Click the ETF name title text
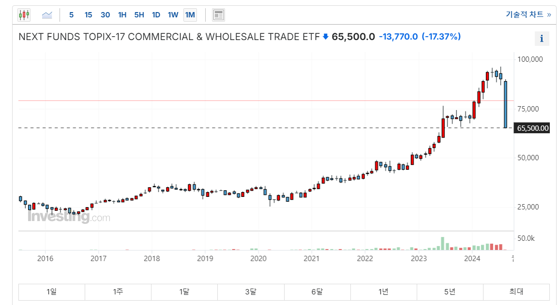Viewport: 559px width, 305px height. 169,37
